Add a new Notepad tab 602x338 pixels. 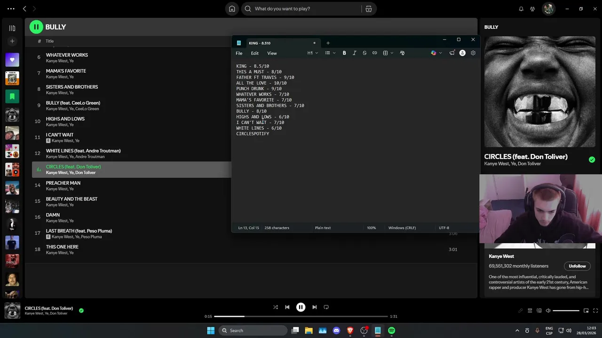tap(328, 43)
